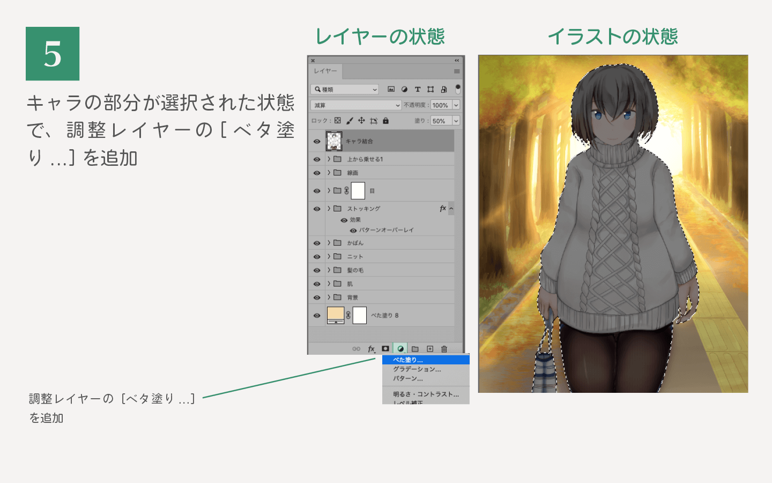Click the Lock all padlock icon
This screenshot has height=483, width=772.
[386, 121]
